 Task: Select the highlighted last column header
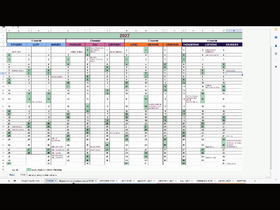234,31
